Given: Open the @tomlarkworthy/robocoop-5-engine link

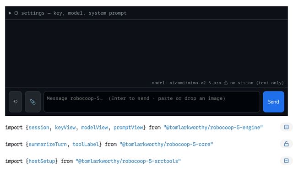Looking at the screenshot, I should [213, 128].
